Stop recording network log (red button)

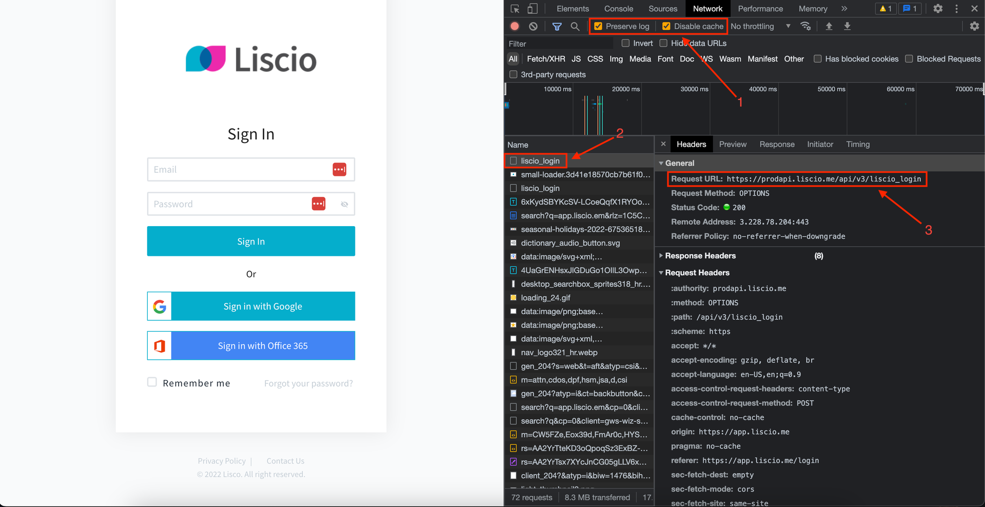pyautogui.click(x=515, y=26)
